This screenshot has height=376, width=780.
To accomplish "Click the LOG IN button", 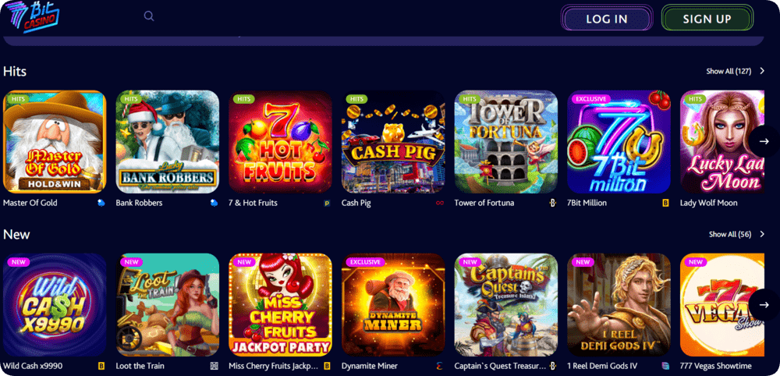I will (607, 19).
